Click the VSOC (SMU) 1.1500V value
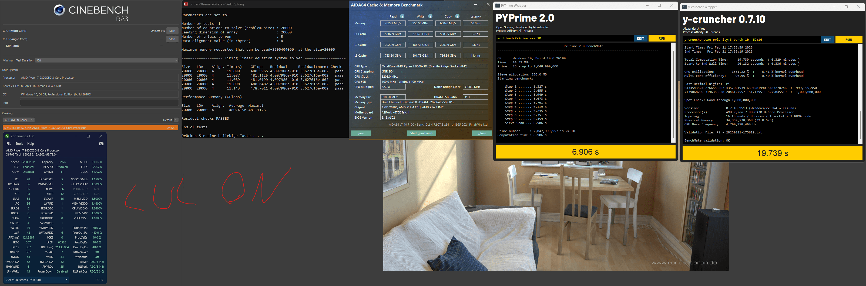866x286 pixels. [97, 179]
